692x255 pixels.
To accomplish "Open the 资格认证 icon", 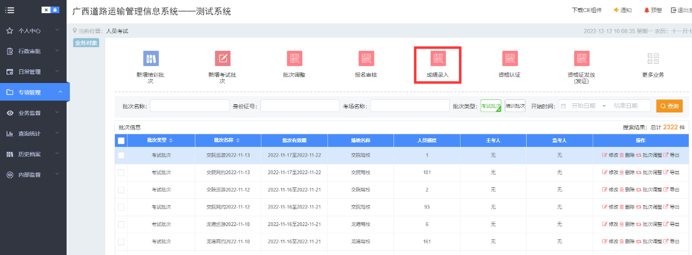I will tap(510, 58).
